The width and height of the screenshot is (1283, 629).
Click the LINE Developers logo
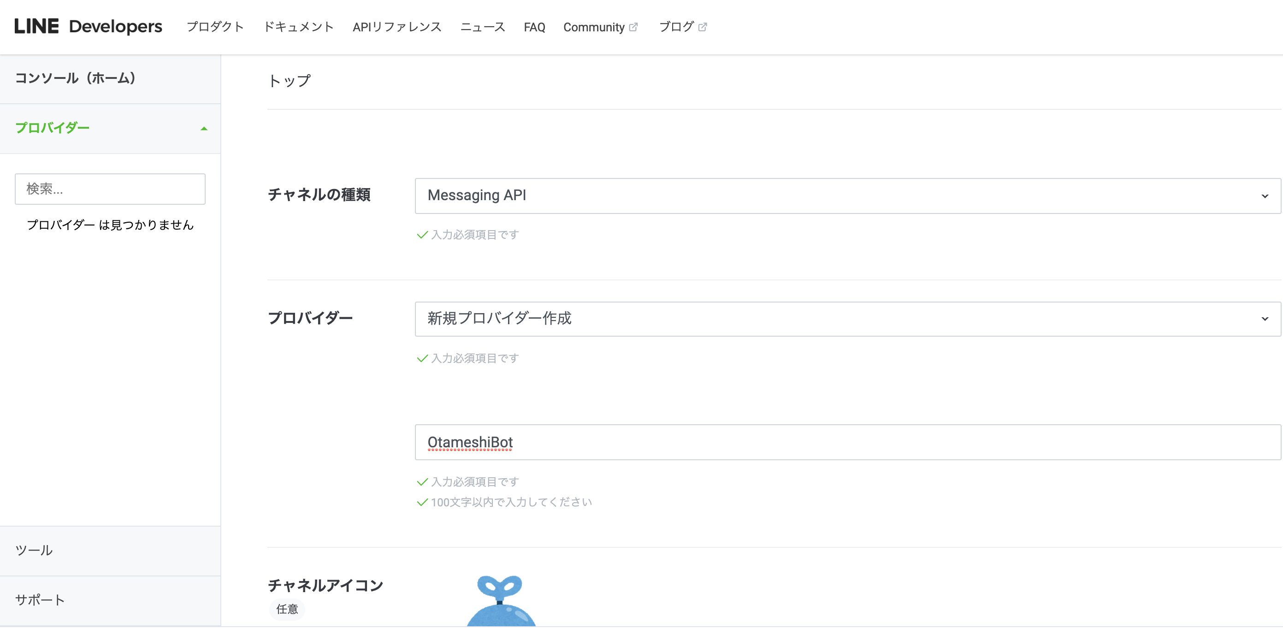coord(88,26)
